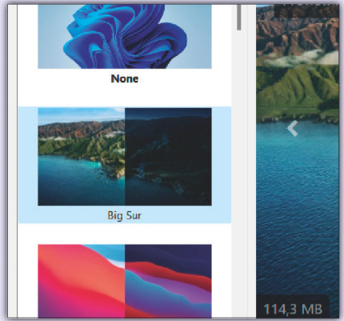Click the empty scrollbar track below the thumb
Viewport: 344px width, 321px height.
point(239,174)
